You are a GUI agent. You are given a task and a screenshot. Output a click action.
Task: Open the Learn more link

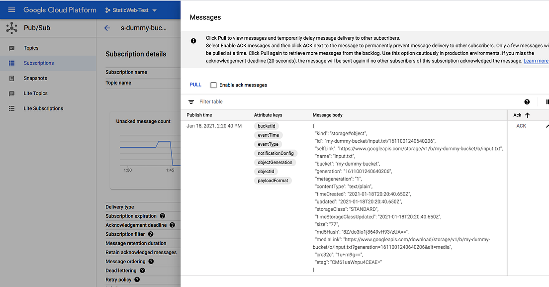pyautogui.click(x=536, y=60)
